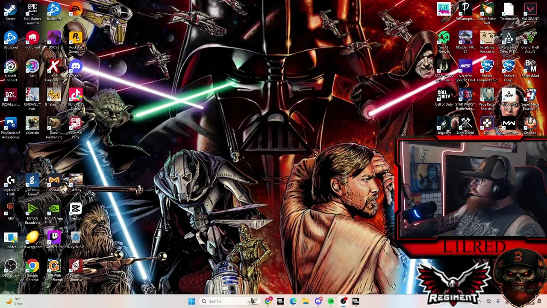Open the Medal desktop shortcut

coord(54,183)
